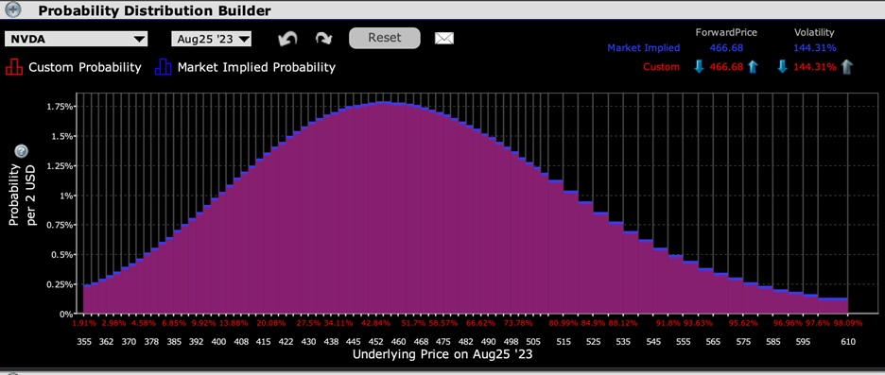
Task: Click the blue Market Implied Probability legend icon
Action: pyautogui.click(x=163, y=67)
